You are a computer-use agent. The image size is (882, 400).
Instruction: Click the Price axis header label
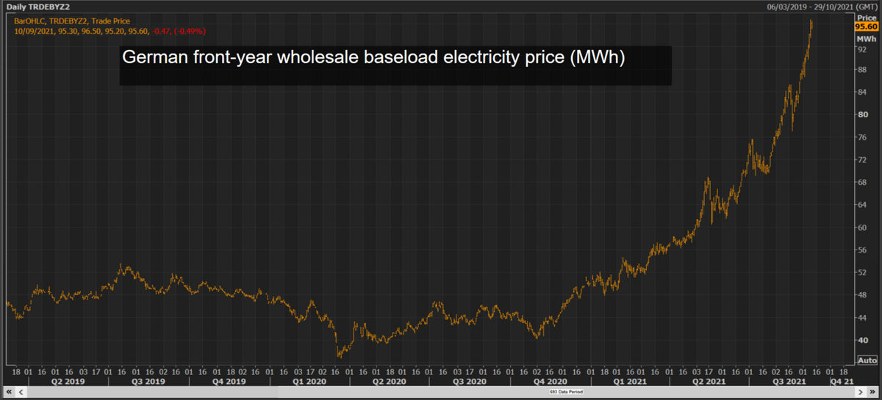pos(866,17)
